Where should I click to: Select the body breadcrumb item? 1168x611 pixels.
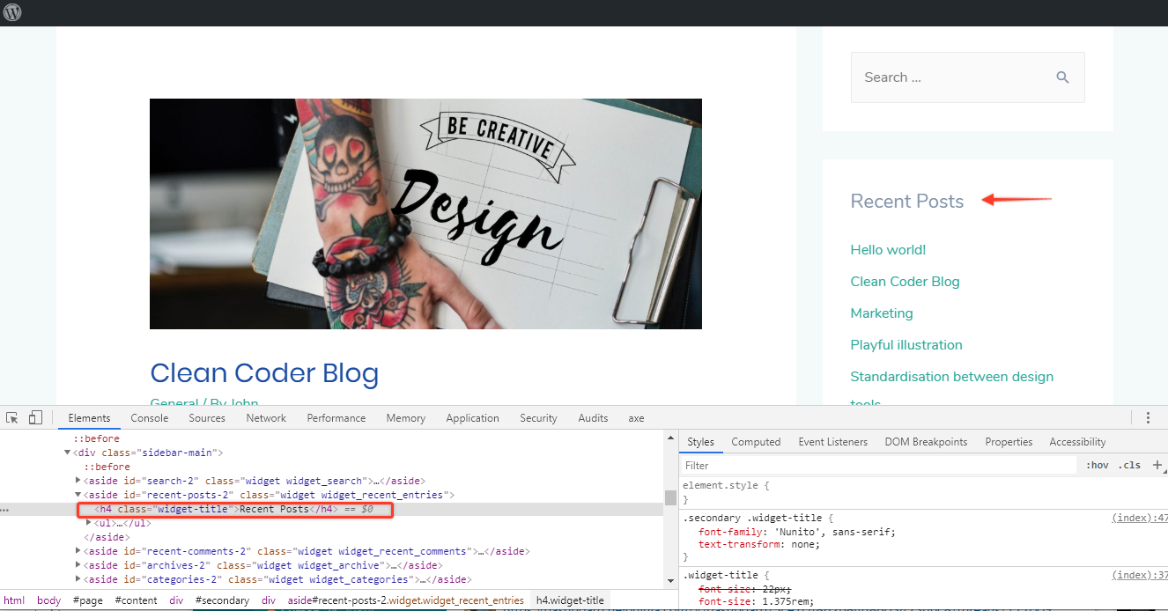(x=49, y=600)
